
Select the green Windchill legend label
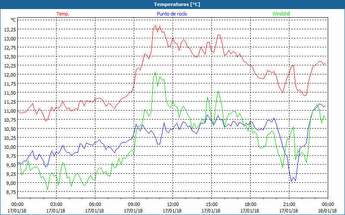point(281,14)
